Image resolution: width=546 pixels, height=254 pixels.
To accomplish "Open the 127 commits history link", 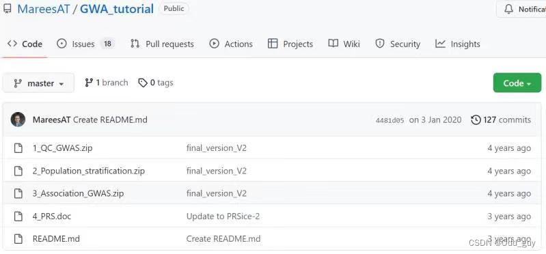I will tap(501, 120).
